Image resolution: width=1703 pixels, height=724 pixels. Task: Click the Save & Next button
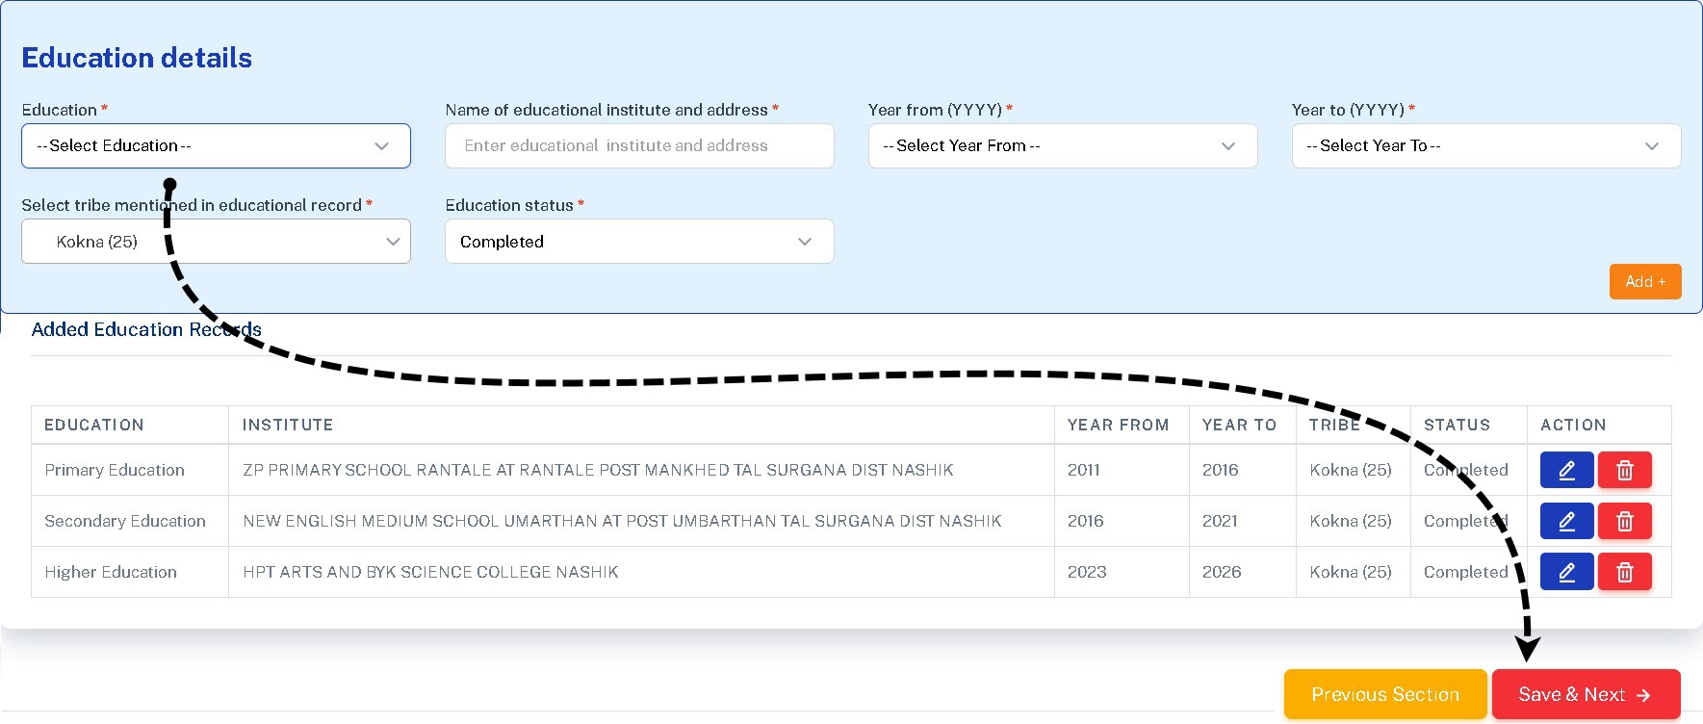pyautogui.click(x=1585, y=694)
